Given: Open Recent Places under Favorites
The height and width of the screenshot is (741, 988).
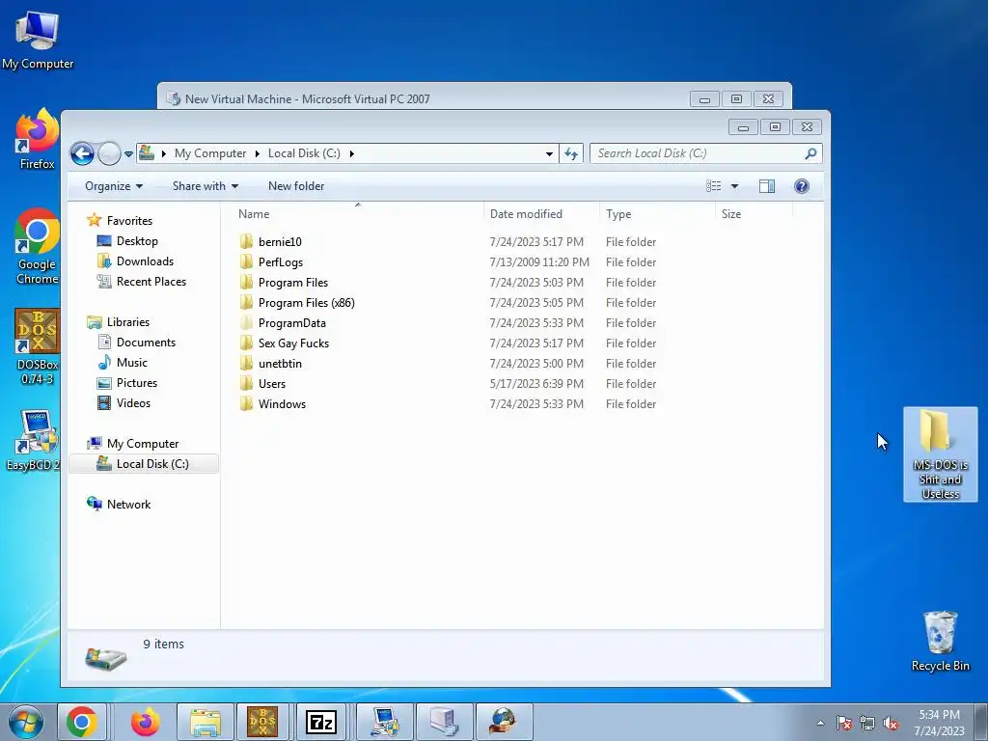Looking at the screenshot, I should pos(151,281).
